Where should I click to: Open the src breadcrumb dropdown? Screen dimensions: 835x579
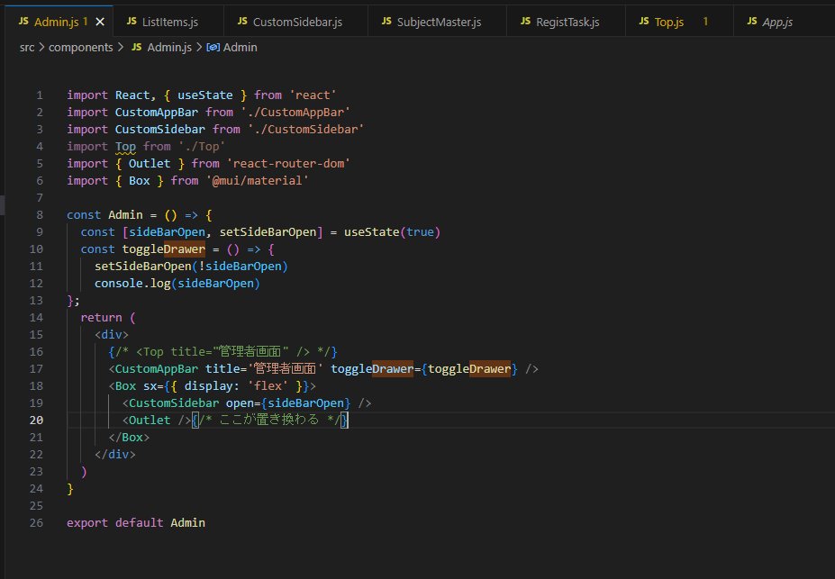point(27,48)
